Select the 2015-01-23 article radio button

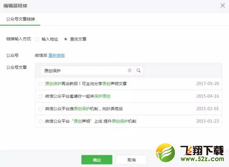click(x=40, y=121)
